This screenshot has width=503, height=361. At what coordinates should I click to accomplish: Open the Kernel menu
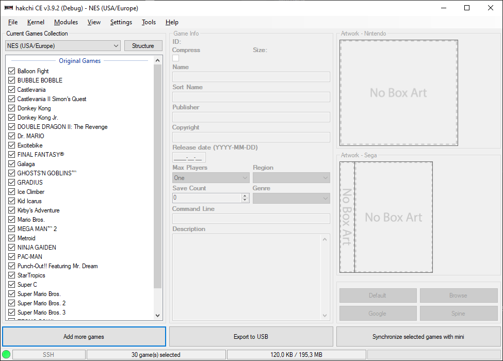point(36,22)
